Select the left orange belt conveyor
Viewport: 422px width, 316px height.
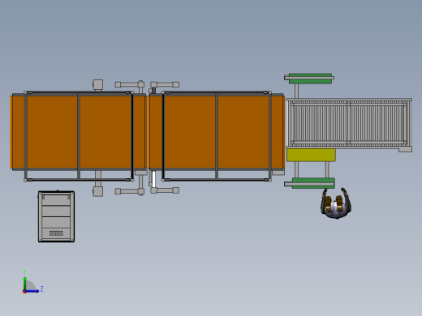[x=79, y=132]
